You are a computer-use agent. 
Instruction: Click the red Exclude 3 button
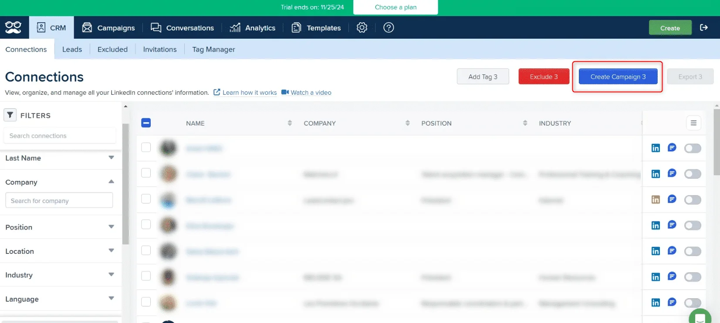point(544,77)
